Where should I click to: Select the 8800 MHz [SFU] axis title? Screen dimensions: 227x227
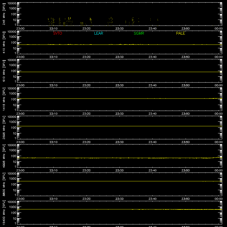4,184
